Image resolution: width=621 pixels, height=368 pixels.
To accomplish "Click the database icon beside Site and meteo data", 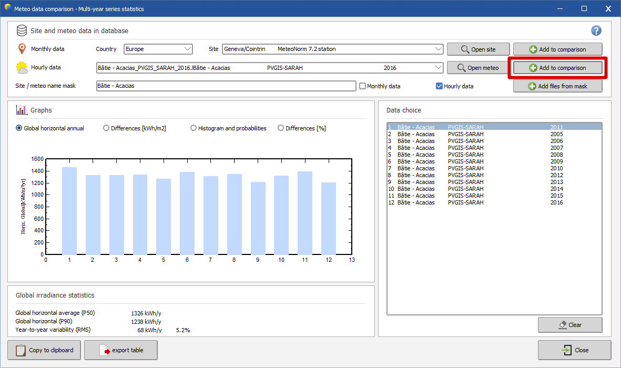I will coord(22,30).
